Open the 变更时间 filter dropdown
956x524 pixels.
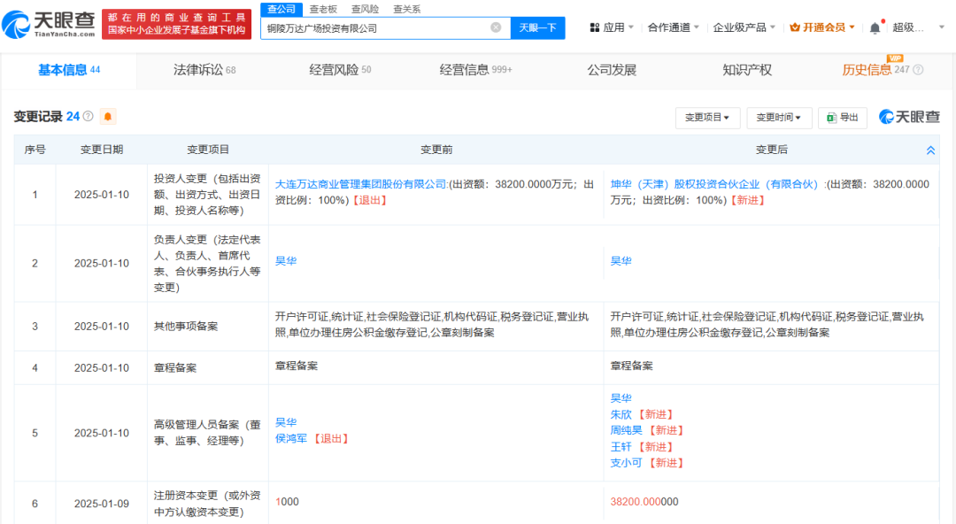[x=779, y=118]
